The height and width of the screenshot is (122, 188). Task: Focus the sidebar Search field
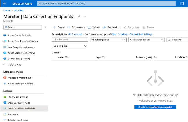tap(23, 27)
